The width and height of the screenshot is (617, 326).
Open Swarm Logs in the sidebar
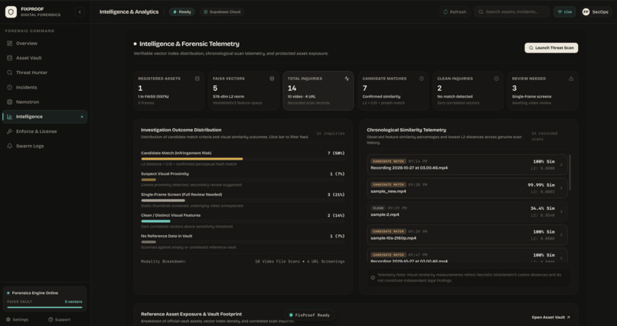tap(44, 146)
